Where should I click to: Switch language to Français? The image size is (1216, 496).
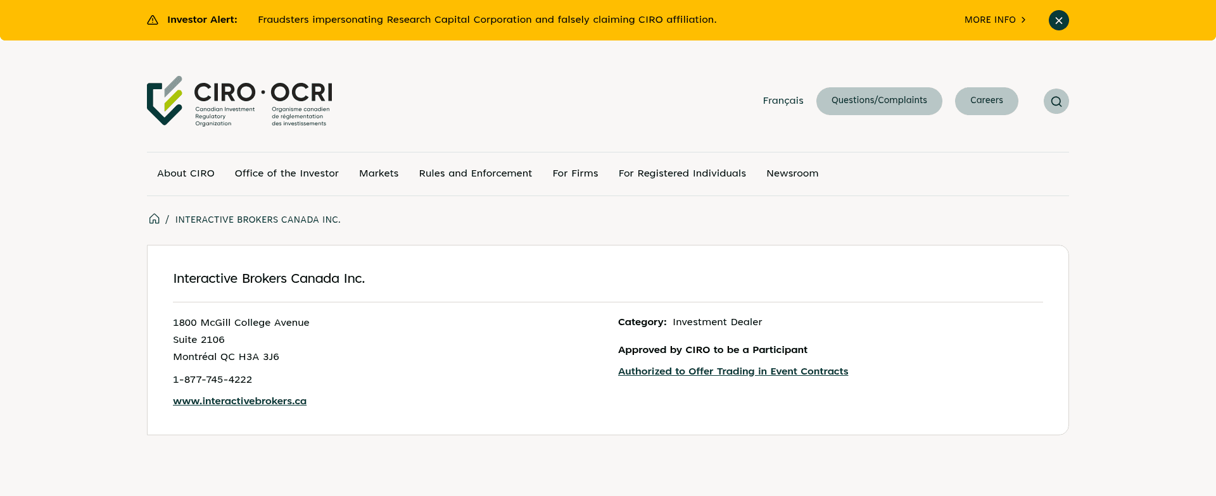pyautogui.click(x=783, y=101)
